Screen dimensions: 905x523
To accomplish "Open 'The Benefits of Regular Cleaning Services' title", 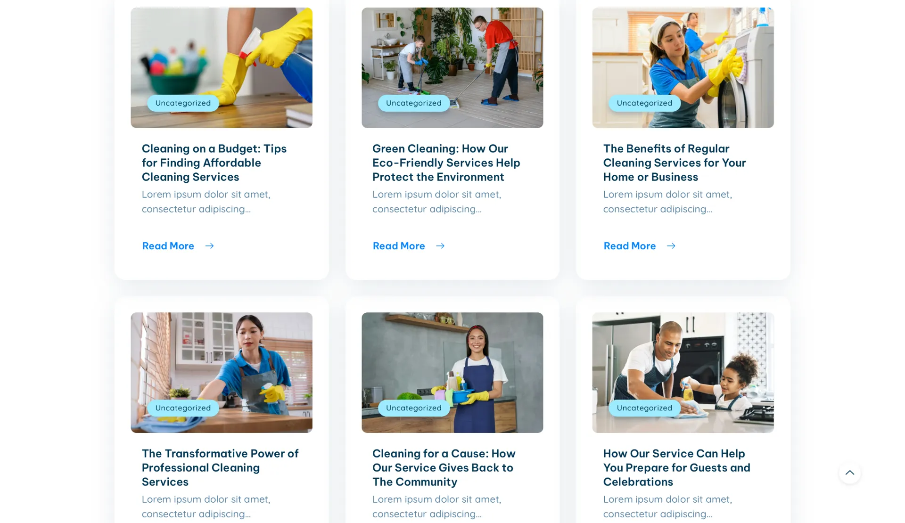I will click(675, 163).
